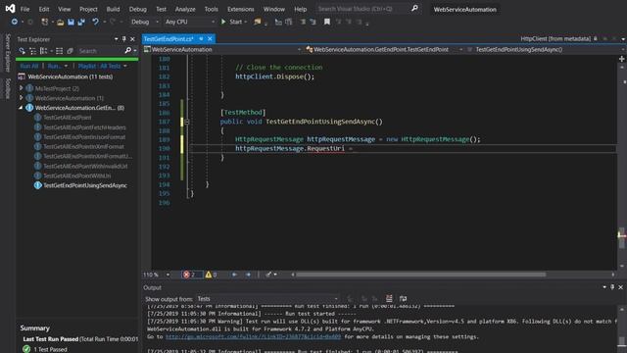Toggle bookmark using the toolbar bookmark icon
Image resolution: width=627 pixels, height=353 pixels.
[326, 22]
